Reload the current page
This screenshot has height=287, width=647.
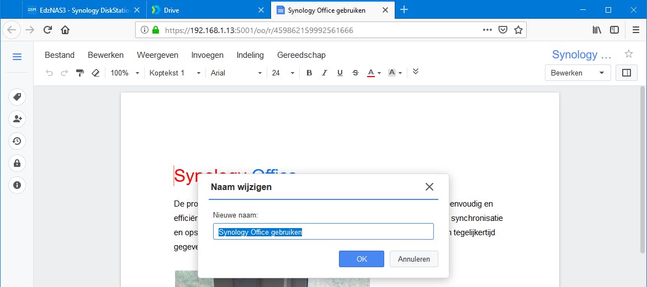click(x=47, y=30)
